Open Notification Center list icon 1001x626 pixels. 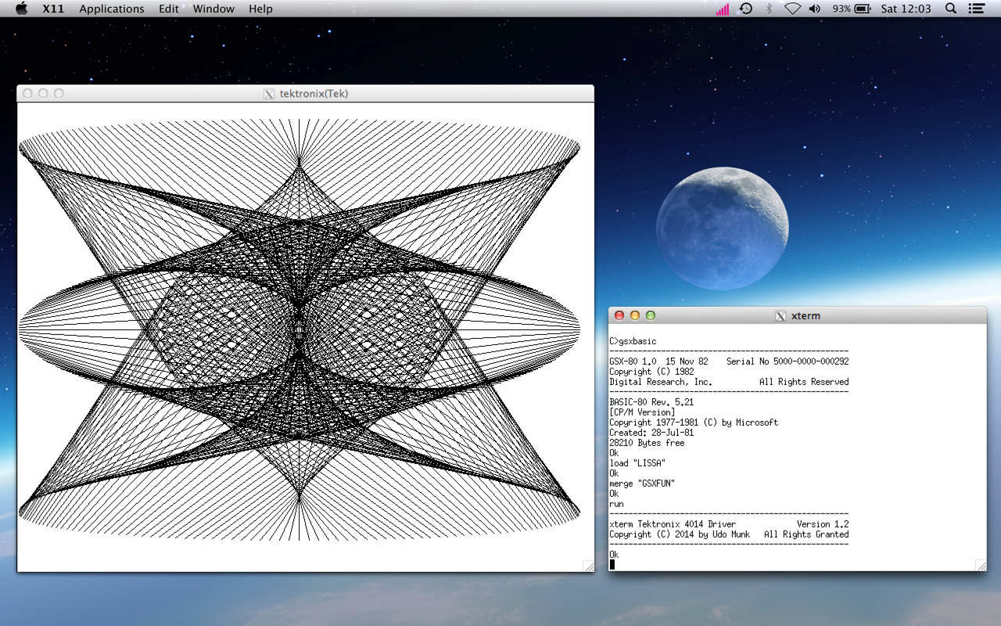coord(976,9)
